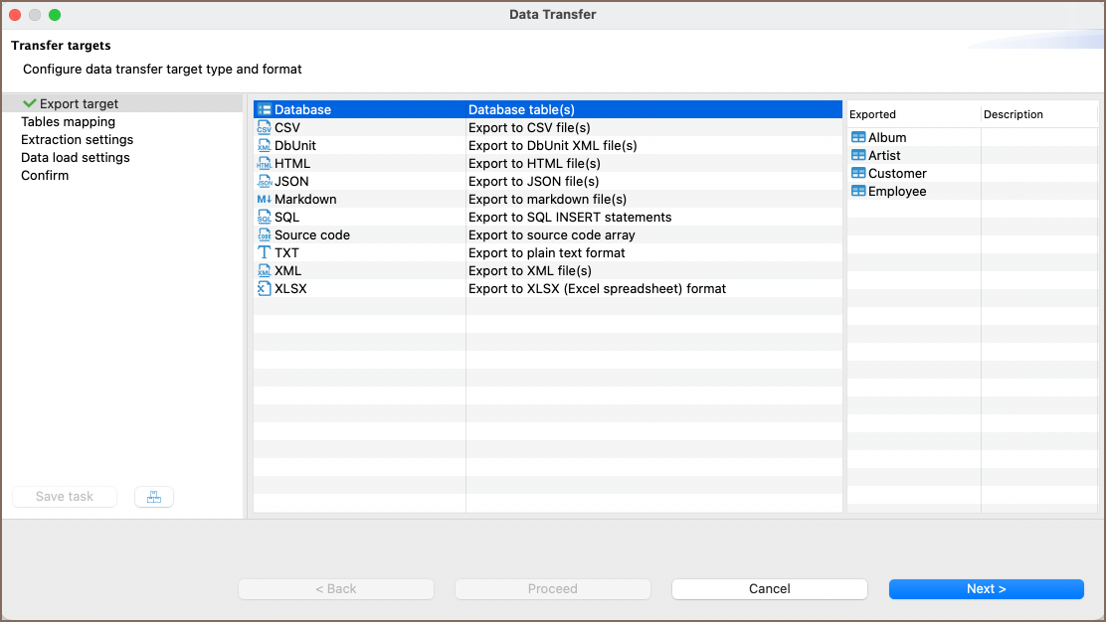Select the HTML export icon
The image size is (1106, 622).
pos(264,164)
